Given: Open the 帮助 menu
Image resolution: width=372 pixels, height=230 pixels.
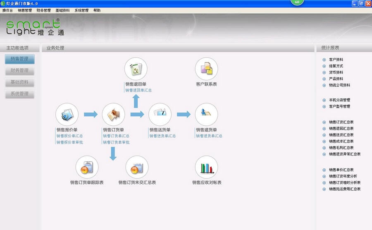Looking at the screenshot, I should pyautogui.click(x=97, y=10).
